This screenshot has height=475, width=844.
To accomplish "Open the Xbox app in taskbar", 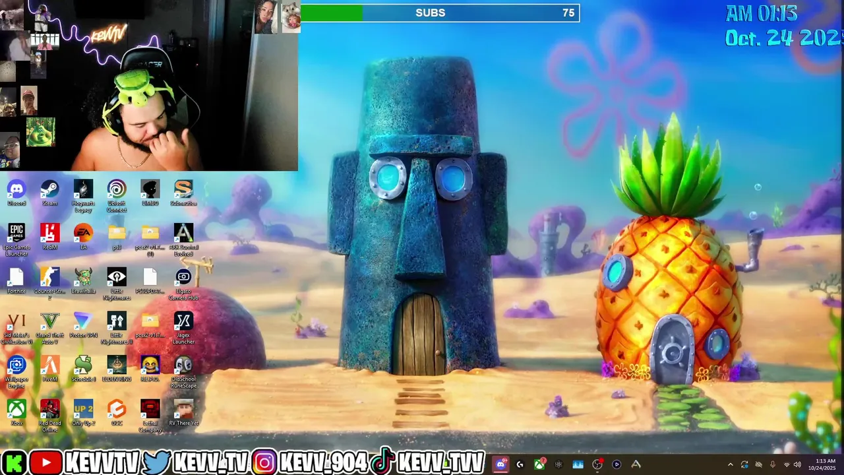I will click(539, 464).
